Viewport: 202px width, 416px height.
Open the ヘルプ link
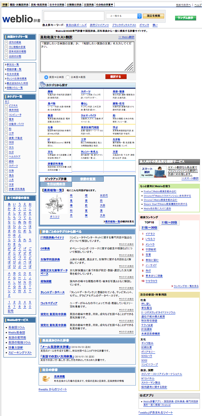[x=198, y=5]
